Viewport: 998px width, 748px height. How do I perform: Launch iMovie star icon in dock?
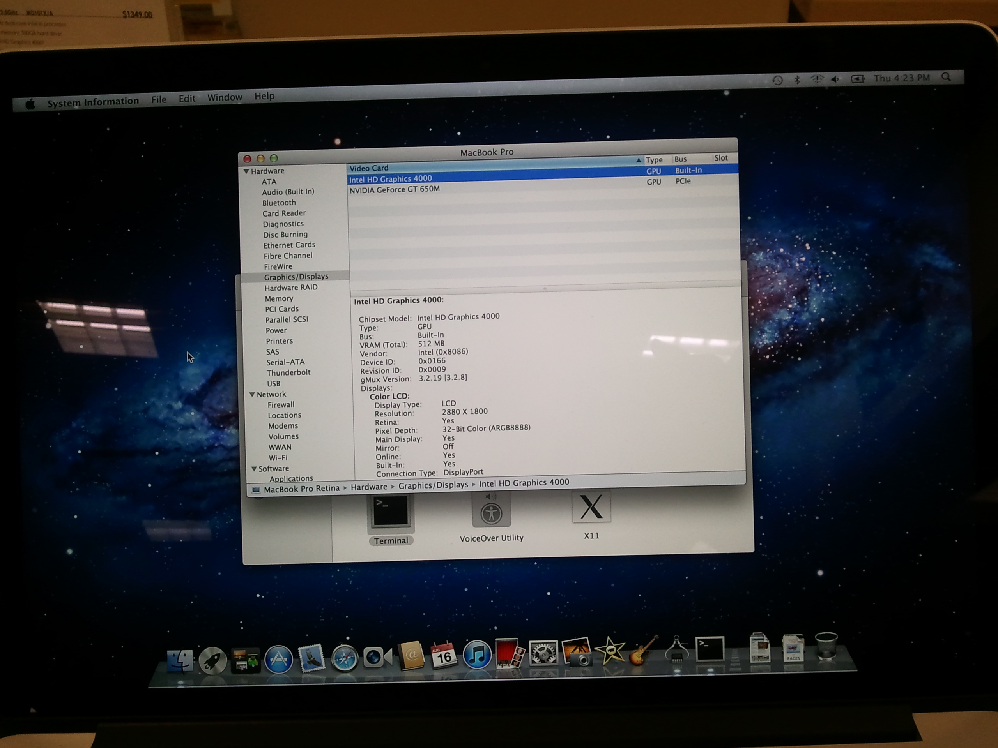click(610, 651)
